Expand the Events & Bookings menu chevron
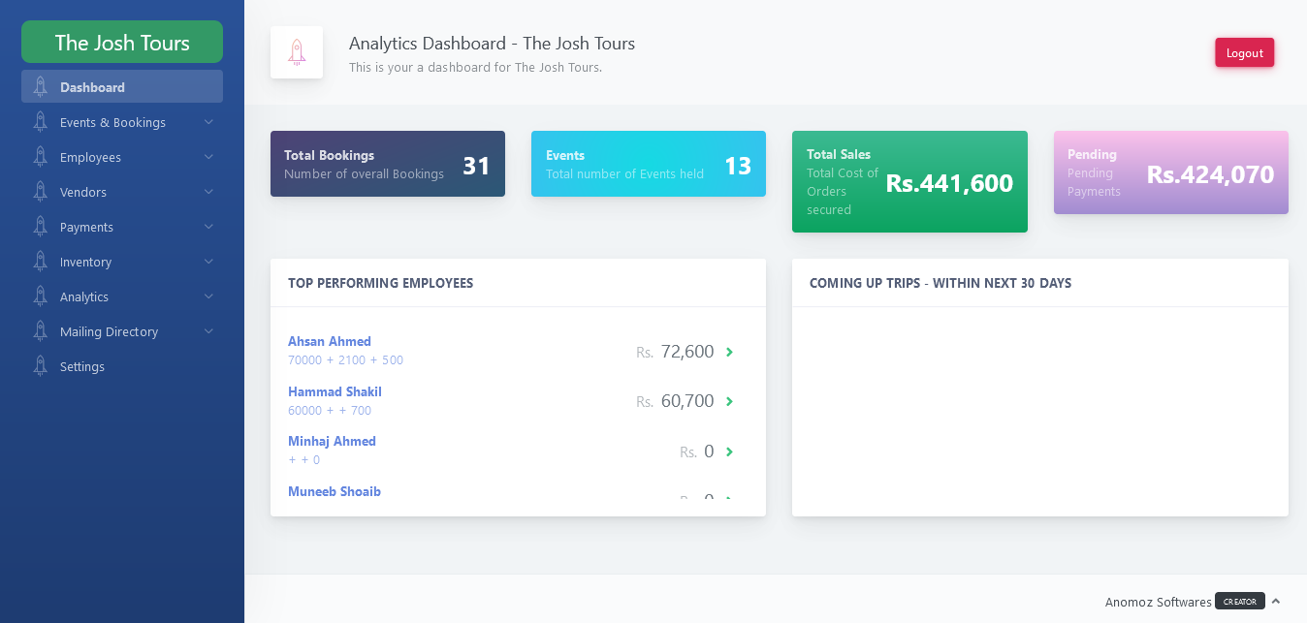1307x623 pixels. coord(208,122)
